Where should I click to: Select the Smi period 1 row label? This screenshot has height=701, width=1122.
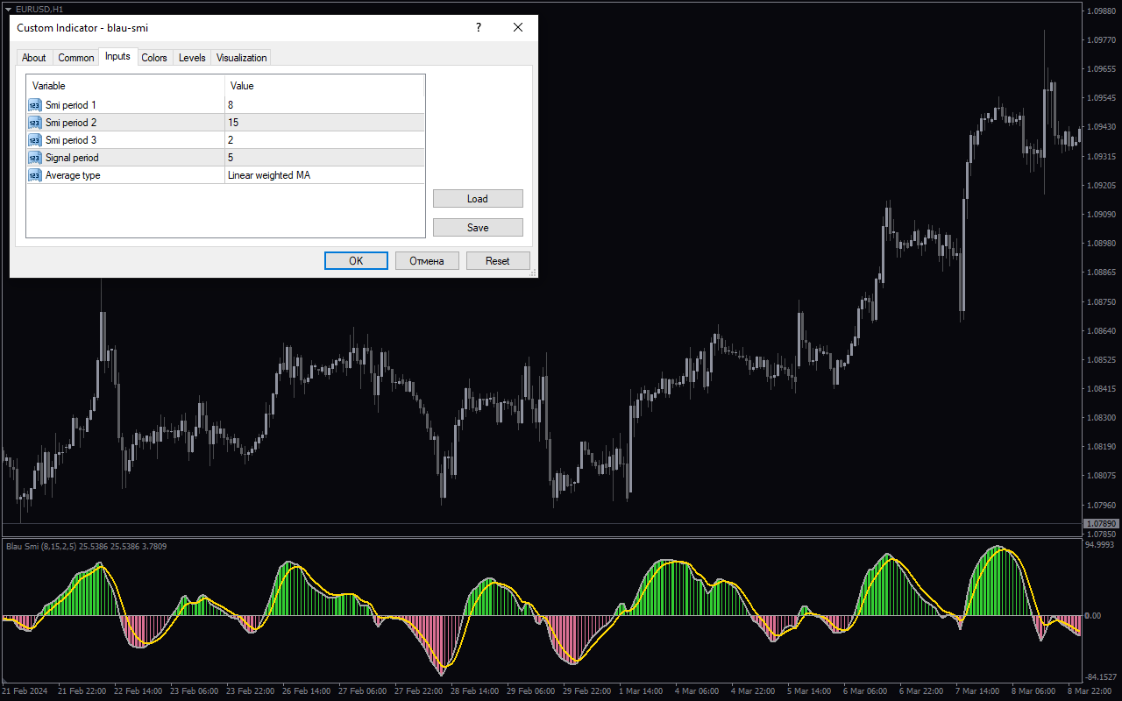point(71,105)
